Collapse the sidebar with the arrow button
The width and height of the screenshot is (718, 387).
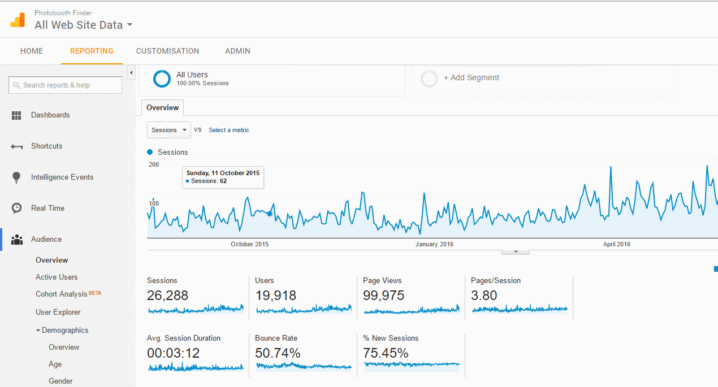(131, 73)
